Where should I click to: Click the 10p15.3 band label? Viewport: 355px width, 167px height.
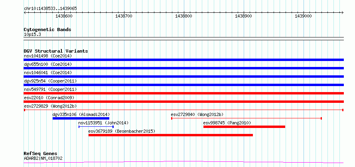point(32,35)
